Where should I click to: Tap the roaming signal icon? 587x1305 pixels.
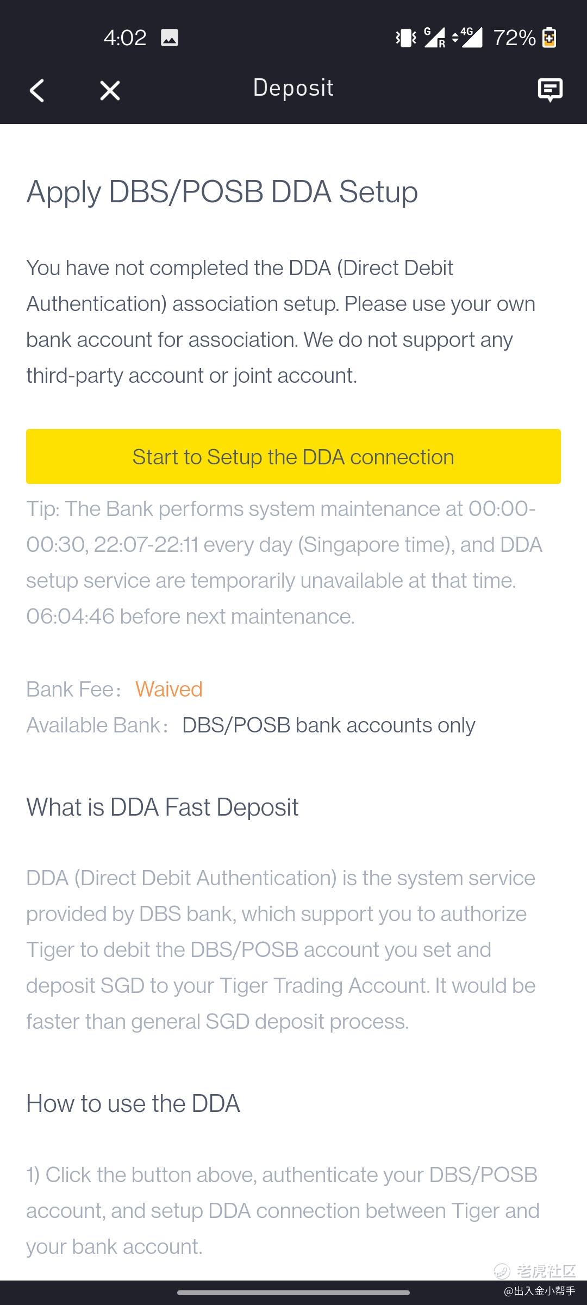point(435,38)
